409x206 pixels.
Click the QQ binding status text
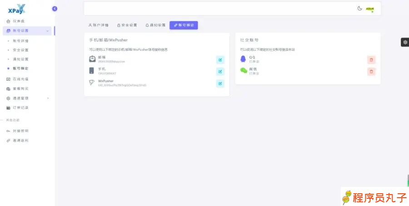254,62
